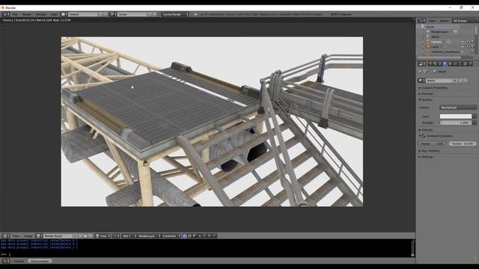Click the World datablock browse icon
The width and height of the screenshot is (479, 269).
coord(421,81)
